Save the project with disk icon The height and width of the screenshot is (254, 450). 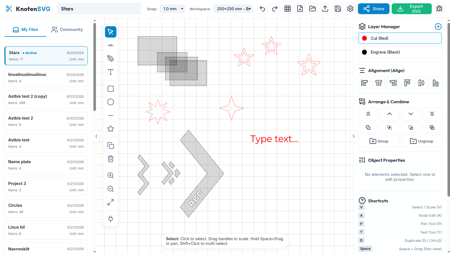338,9
